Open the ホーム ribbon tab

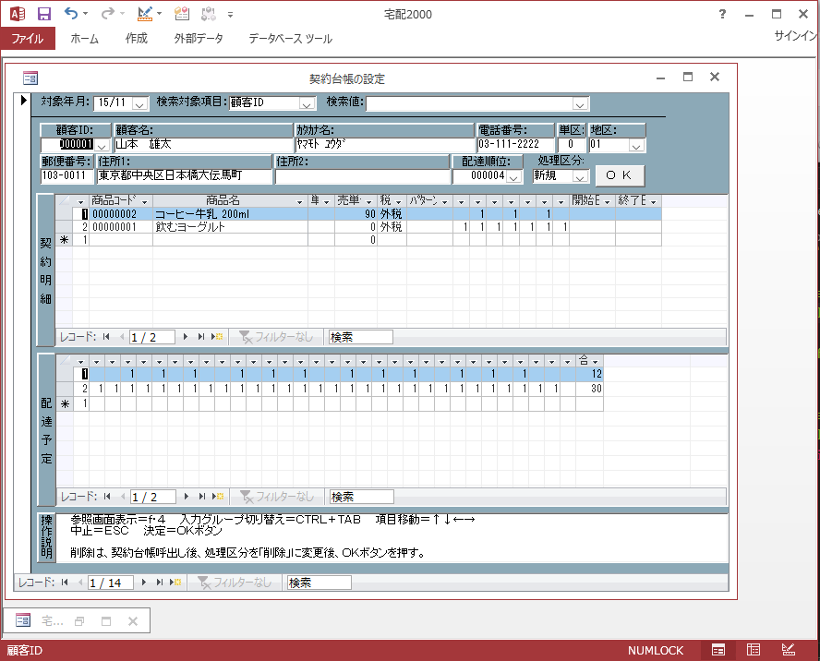(85, 39)
